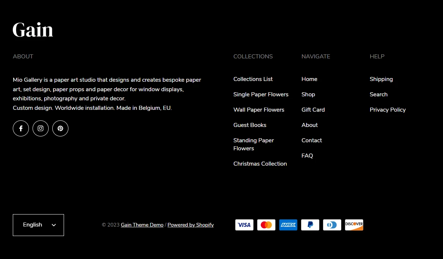The image size is (443, 259).
Task: Navigate to the Shop page
Action: coord(308,94)
